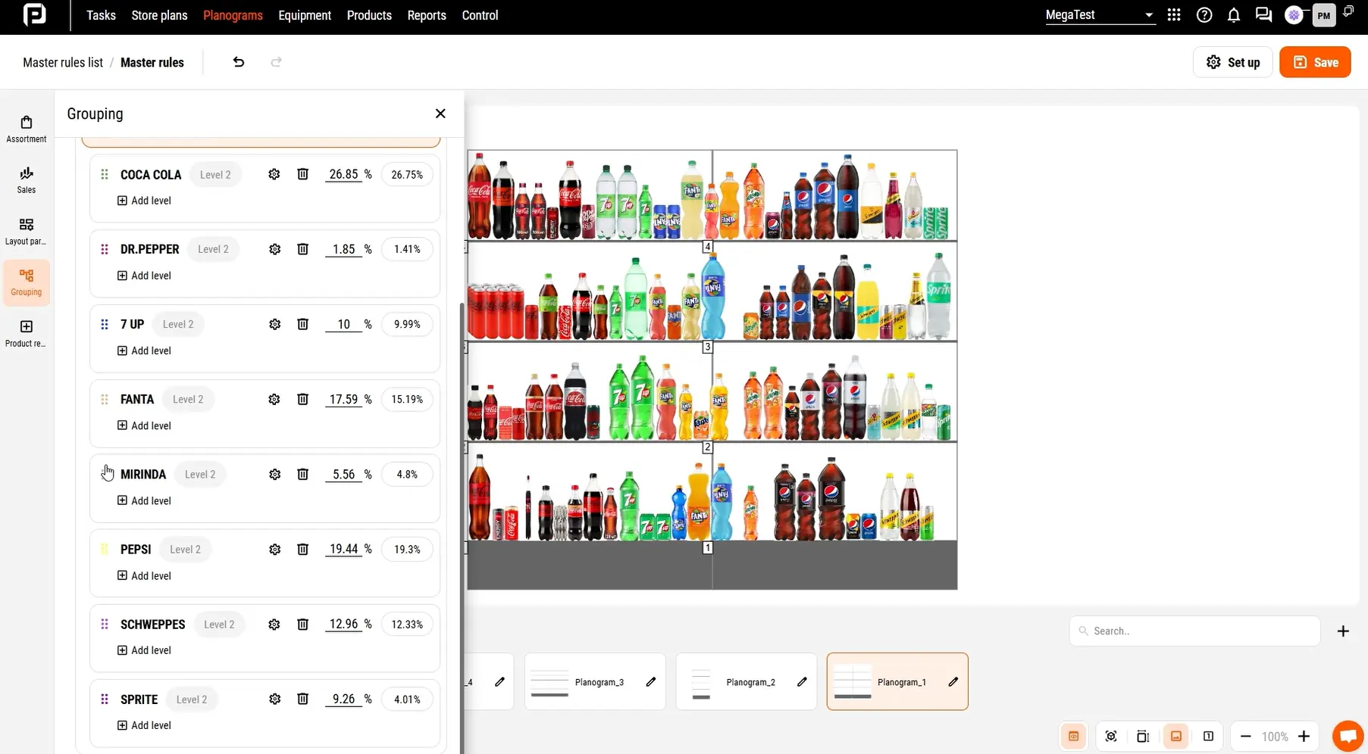Open the help icon
Viewport: 1368px width, 754px height.
[1204, 15]
